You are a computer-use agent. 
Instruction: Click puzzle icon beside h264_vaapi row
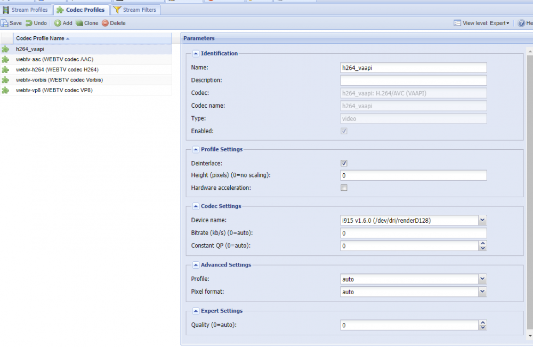[5, 49]
